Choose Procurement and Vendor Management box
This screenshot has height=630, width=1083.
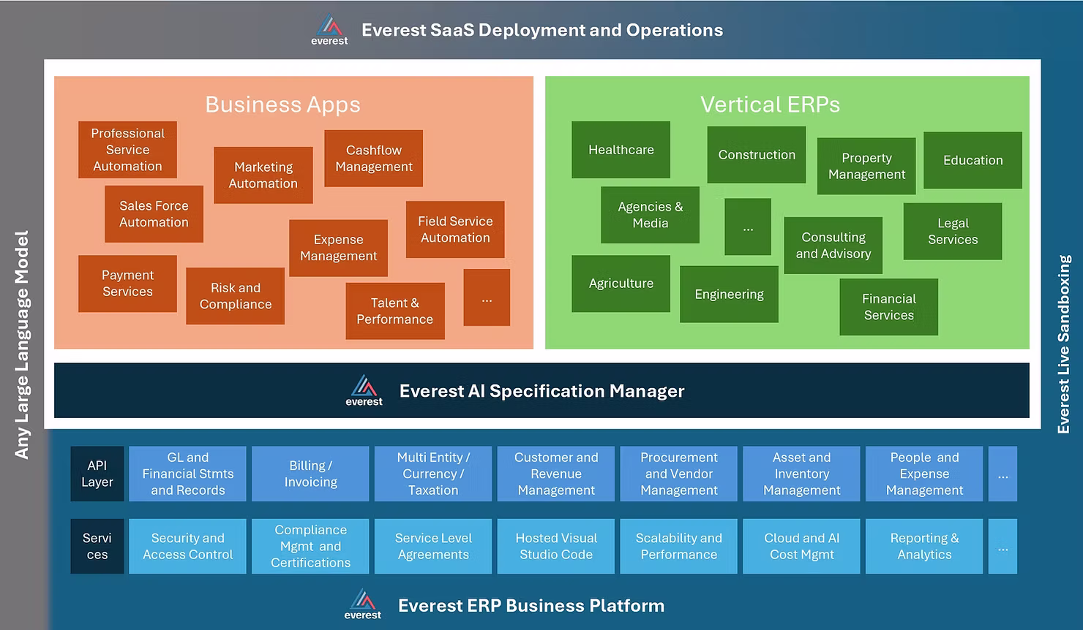click(x=679, y=474)
